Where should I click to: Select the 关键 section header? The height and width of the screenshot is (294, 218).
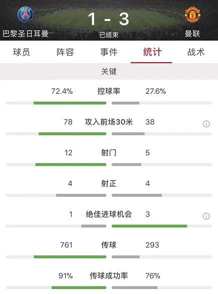pos(109,72)
